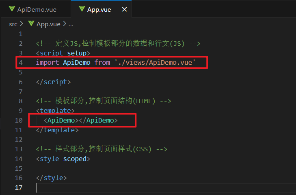
Task: Click the Vue icon in breadcrumb
Action: coord(31,24)
